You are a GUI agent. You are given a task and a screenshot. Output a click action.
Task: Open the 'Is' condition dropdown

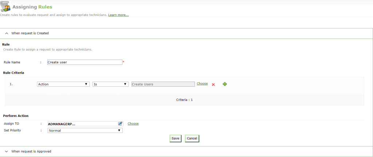pyautogui.click(x=110, y=84)
